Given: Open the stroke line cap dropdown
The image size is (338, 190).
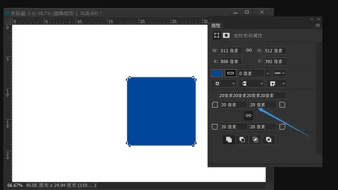Looking at the screenshot, I should click(x=251, y=84).
